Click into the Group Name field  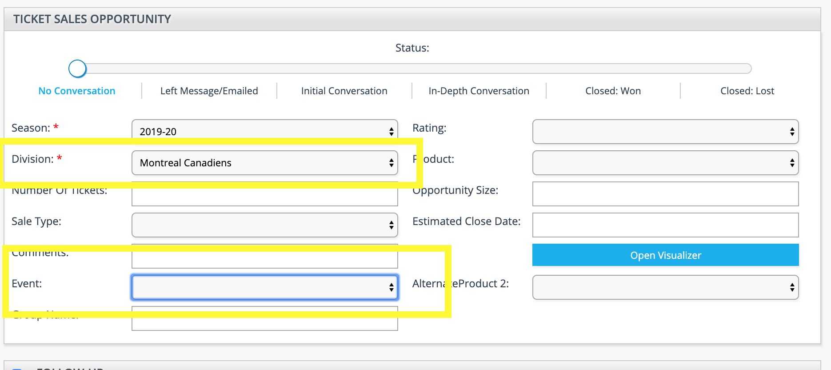coord(264,323)
